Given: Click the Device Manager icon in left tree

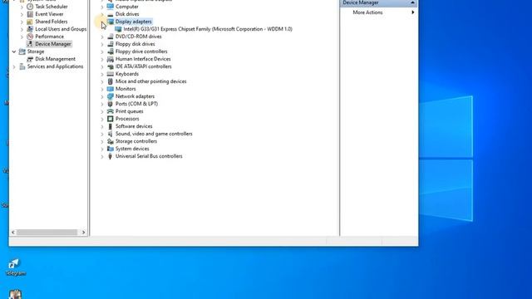Looking at the screenshot, I should (30, 44).
